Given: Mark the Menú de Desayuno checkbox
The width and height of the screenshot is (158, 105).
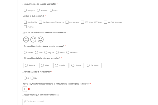Looking at the screenshot, I should (x=105, y=22).
